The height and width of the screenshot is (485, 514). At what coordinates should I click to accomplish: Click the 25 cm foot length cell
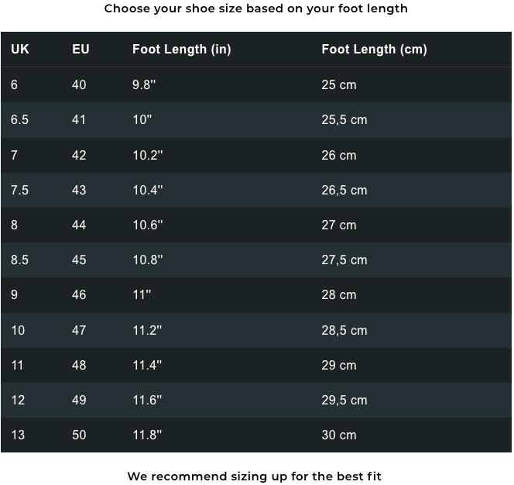point(338,84)
